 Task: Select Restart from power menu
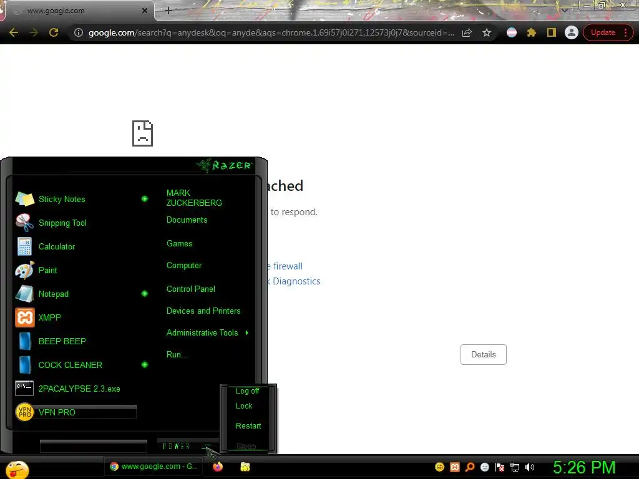(248, 425)
